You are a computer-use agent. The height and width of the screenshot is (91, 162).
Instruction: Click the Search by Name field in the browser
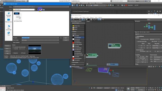(78, 23)
